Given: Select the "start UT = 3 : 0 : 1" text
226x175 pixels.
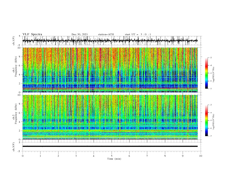Looking at the screenshot, I should point(138,34).
